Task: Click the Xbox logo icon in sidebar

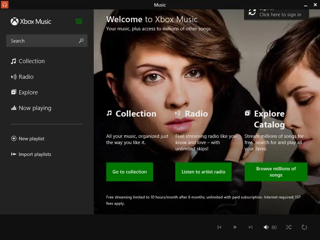Action: tap(14, 22)
